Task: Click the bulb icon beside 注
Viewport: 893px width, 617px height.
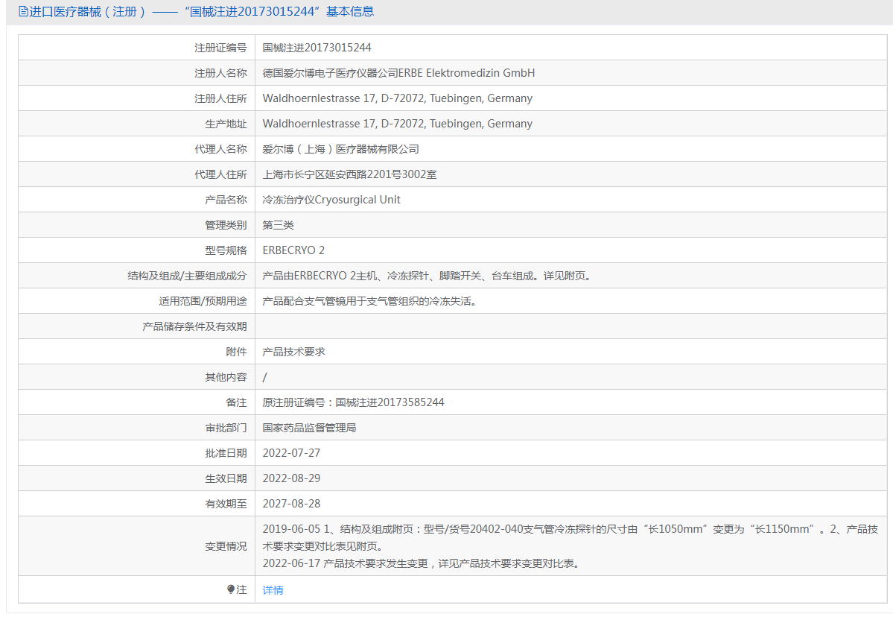Action: pos(231,589)
